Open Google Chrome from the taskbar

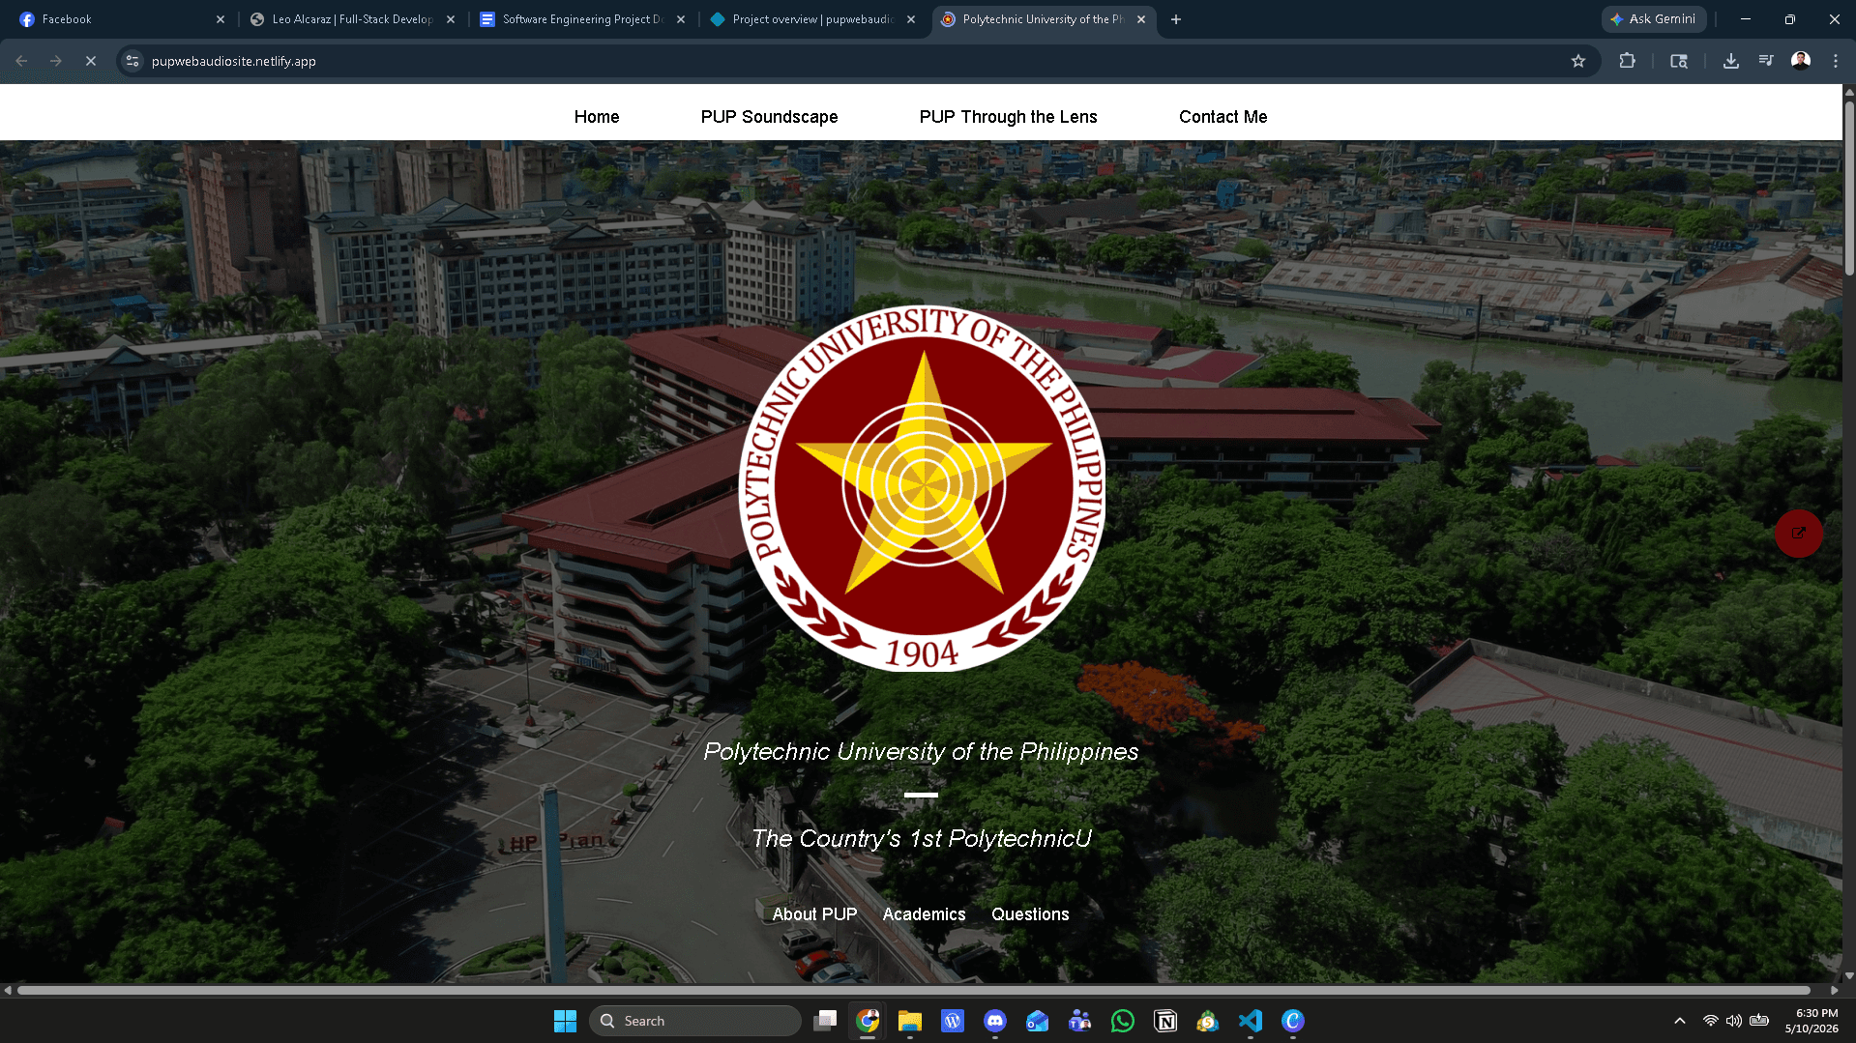pyautogui.click(x=868, y=1021)
